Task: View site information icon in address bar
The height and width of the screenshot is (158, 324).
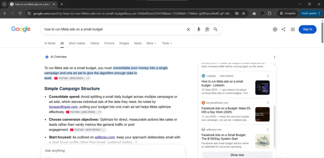Action: [29, 13]
